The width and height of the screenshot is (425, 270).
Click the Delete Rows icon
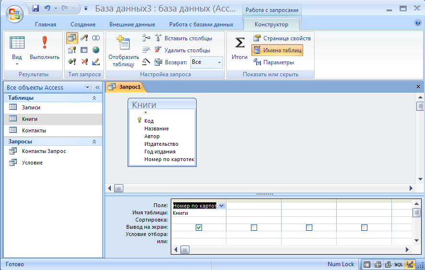(146, 49)
